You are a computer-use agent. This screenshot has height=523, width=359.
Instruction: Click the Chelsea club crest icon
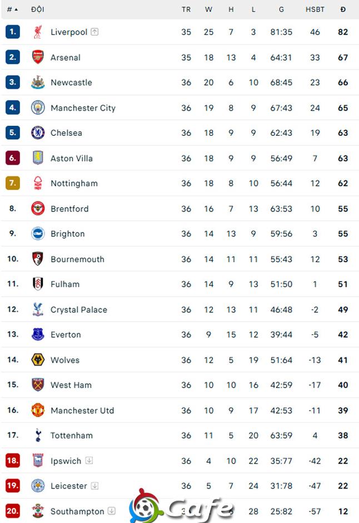point(38,133)
